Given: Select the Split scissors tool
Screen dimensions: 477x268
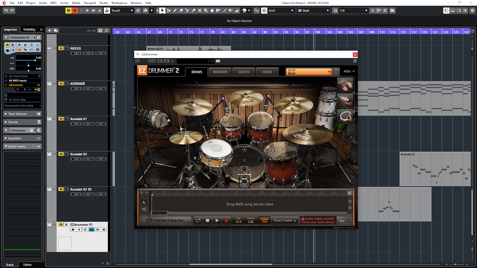Looking at the screenshot, I should click(187, 10).
